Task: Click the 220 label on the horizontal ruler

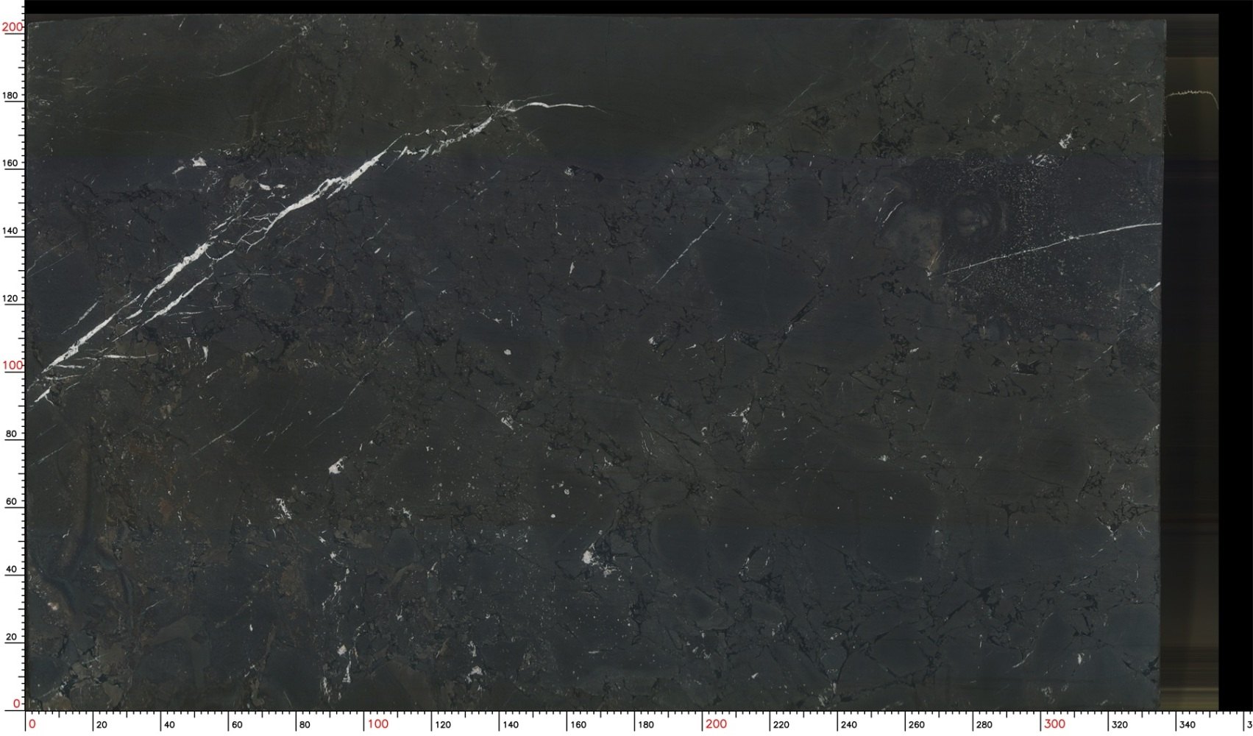Action: tap(781, 725)
